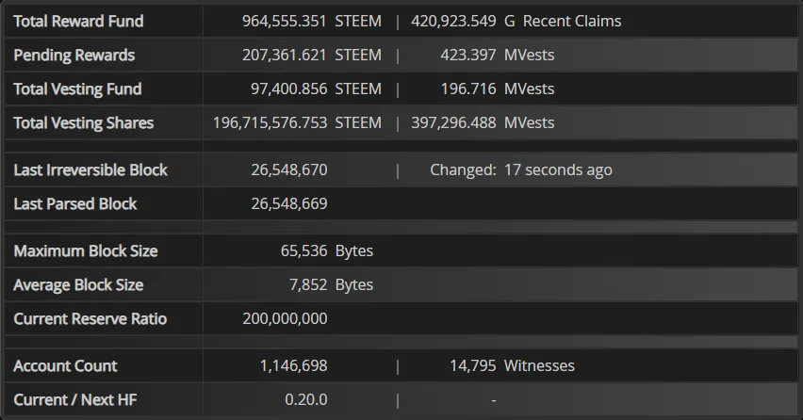Select the Total Vesting Fund label
Screen dimensions: 803x420
[x=77, y=89]
